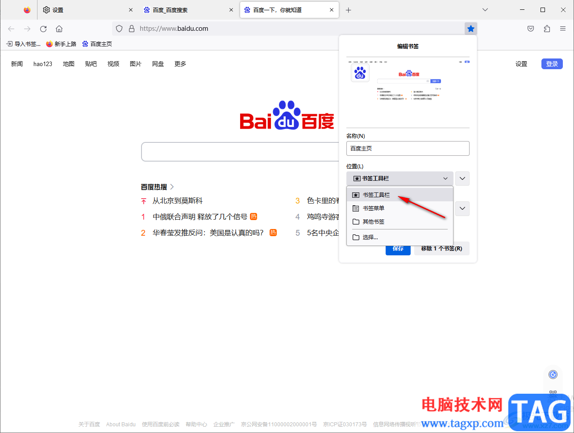Image resolution: width=574 pixels, height=433 pixels.
Task: Select the 百度一下，你就知道 tab
Action: tap(289, 10)
